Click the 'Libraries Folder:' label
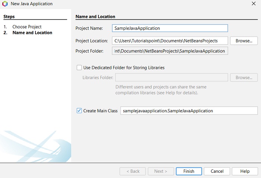 pyautogui.click(x=98, y=78)
